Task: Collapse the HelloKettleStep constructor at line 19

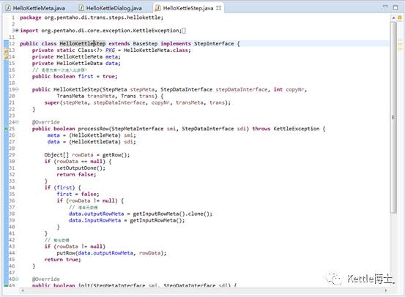Action: [17, 89]
